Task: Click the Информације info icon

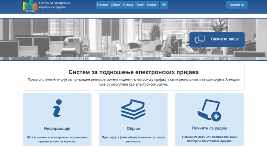Action: [57, 108]
